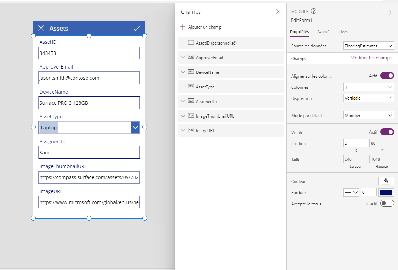Click the Champs panel title
398x270 pixels.
191,12
